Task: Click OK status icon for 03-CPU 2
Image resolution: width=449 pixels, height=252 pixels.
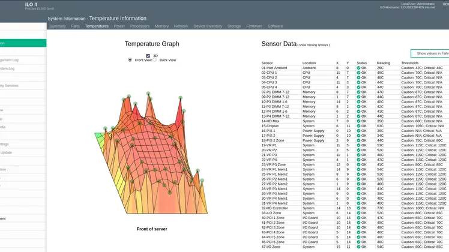Action: pos(358,77)
